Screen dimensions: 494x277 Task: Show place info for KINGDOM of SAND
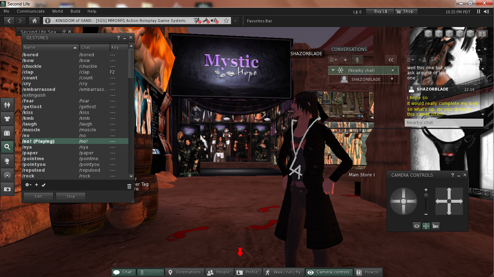point(48,21)
